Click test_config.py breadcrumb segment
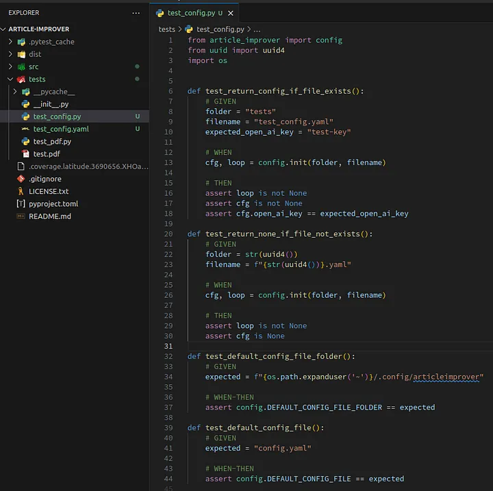The height and width of the screenshot is (491, 493). pyautogui.click(x=220, y=29)
